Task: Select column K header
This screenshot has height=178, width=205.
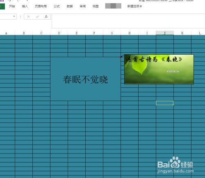Action: coord(182,33)
